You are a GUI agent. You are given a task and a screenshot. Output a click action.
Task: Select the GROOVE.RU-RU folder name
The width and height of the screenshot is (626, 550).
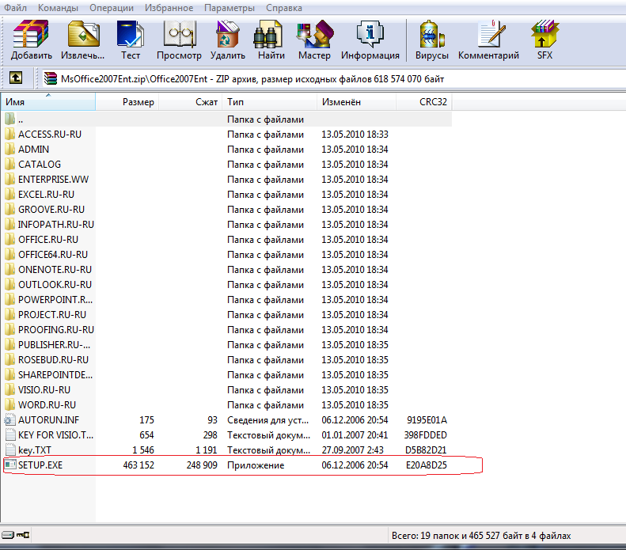(x=51, y=210)
